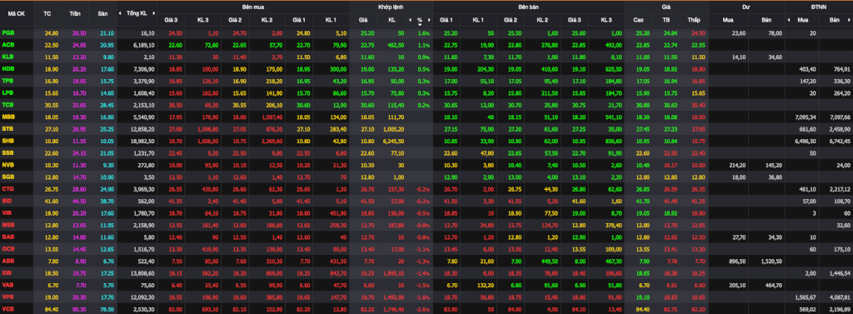Click the Cao price column header

[x=639, y=20]
